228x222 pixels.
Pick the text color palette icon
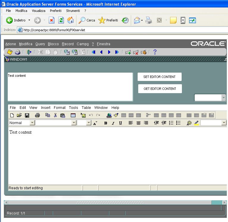point(189,123)
